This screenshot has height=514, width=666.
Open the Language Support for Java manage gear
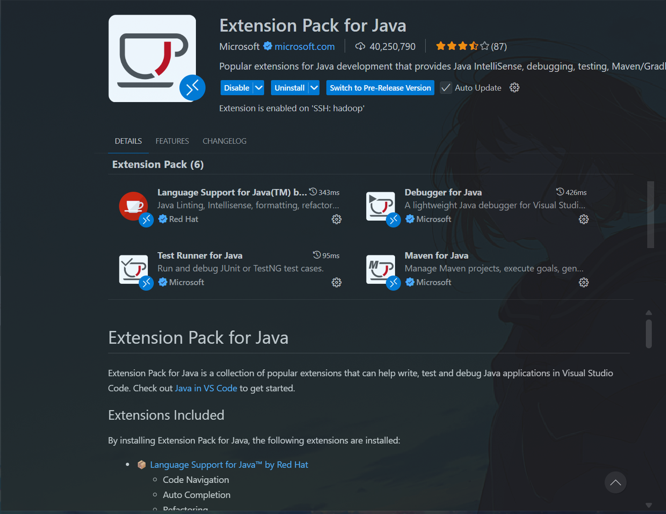point(336,219)
